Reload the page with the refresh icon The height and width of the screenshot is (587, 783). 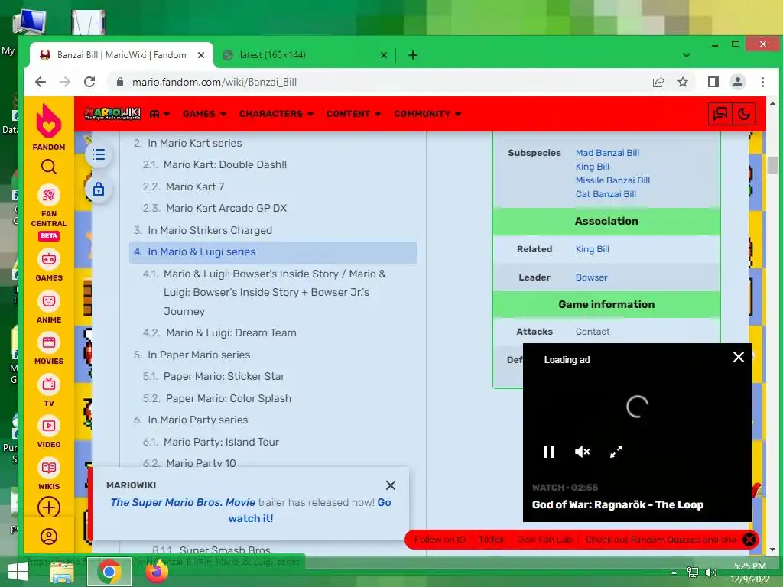[x=89, y=82]
